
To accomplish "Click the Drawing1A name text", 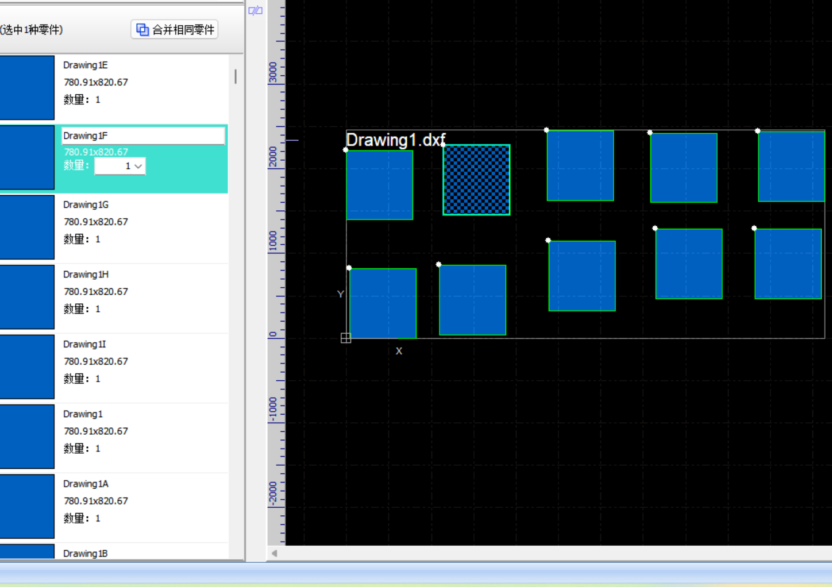I will (86, 484).
